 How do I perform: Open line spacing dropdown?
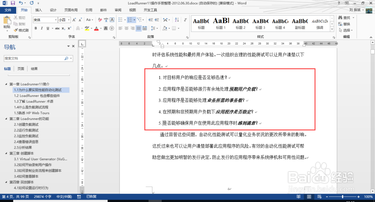click(x=154, y=28)
